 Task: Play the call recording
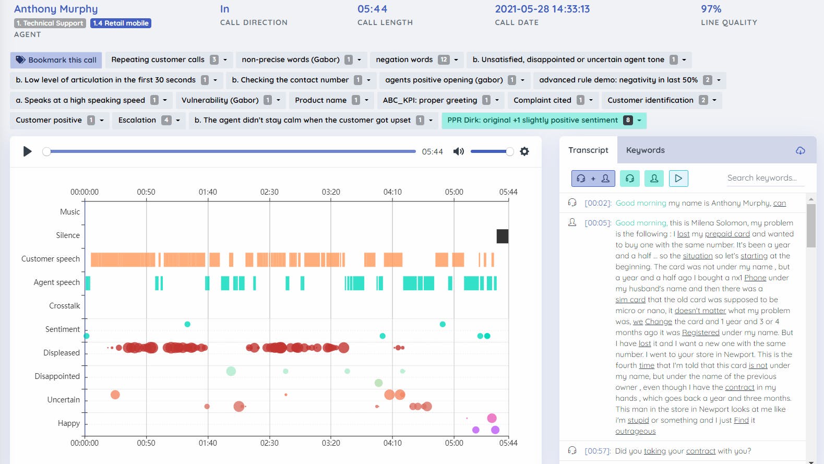[28, 151]
